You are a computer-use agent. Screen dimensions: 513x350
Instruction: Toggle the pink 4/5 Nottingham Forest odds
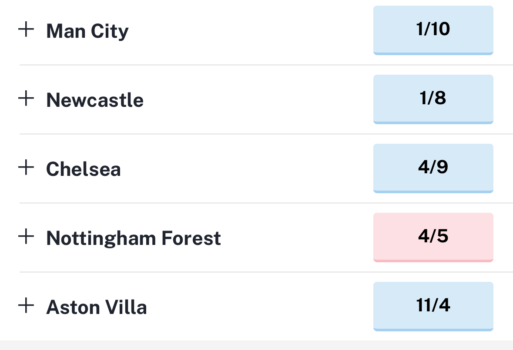(433, 238)
